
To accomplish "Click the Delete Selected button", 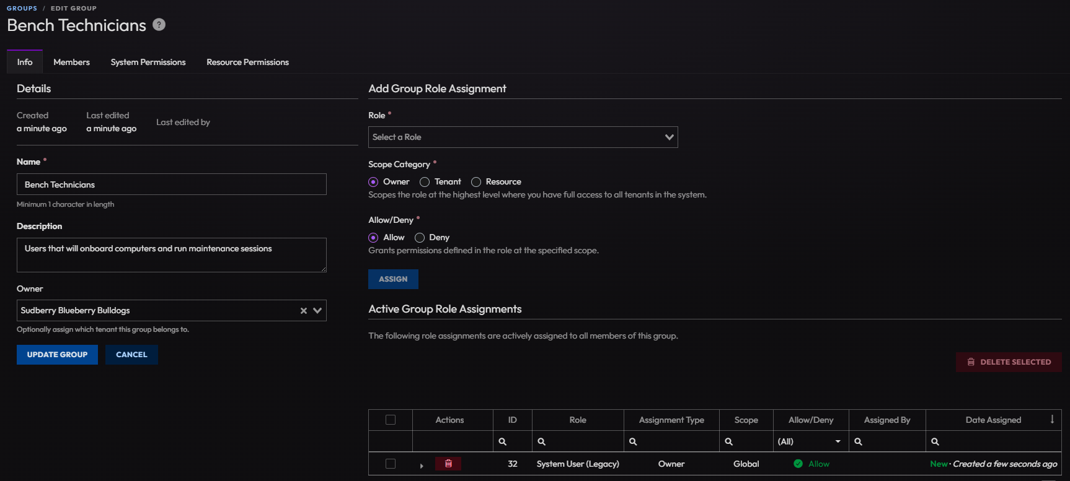I will tap(1009, 362).
